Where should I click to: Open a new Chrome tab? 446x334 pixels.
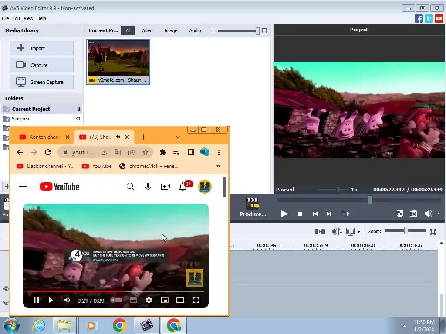[x=144, y=137]
